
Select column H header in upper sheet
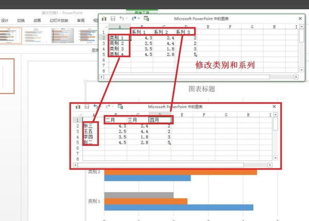(274, 27)
